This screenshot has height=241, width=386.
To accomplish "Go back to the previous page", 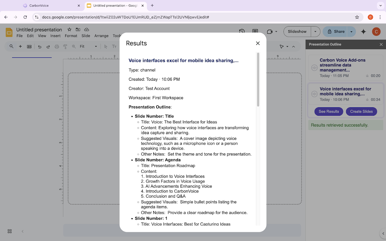I will [x=6, y=17].
